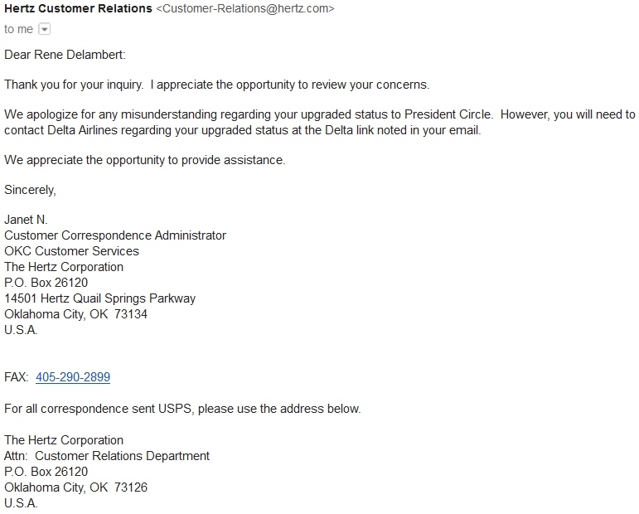Click "Attn: Customer Relations Department" line

(107, 456)
